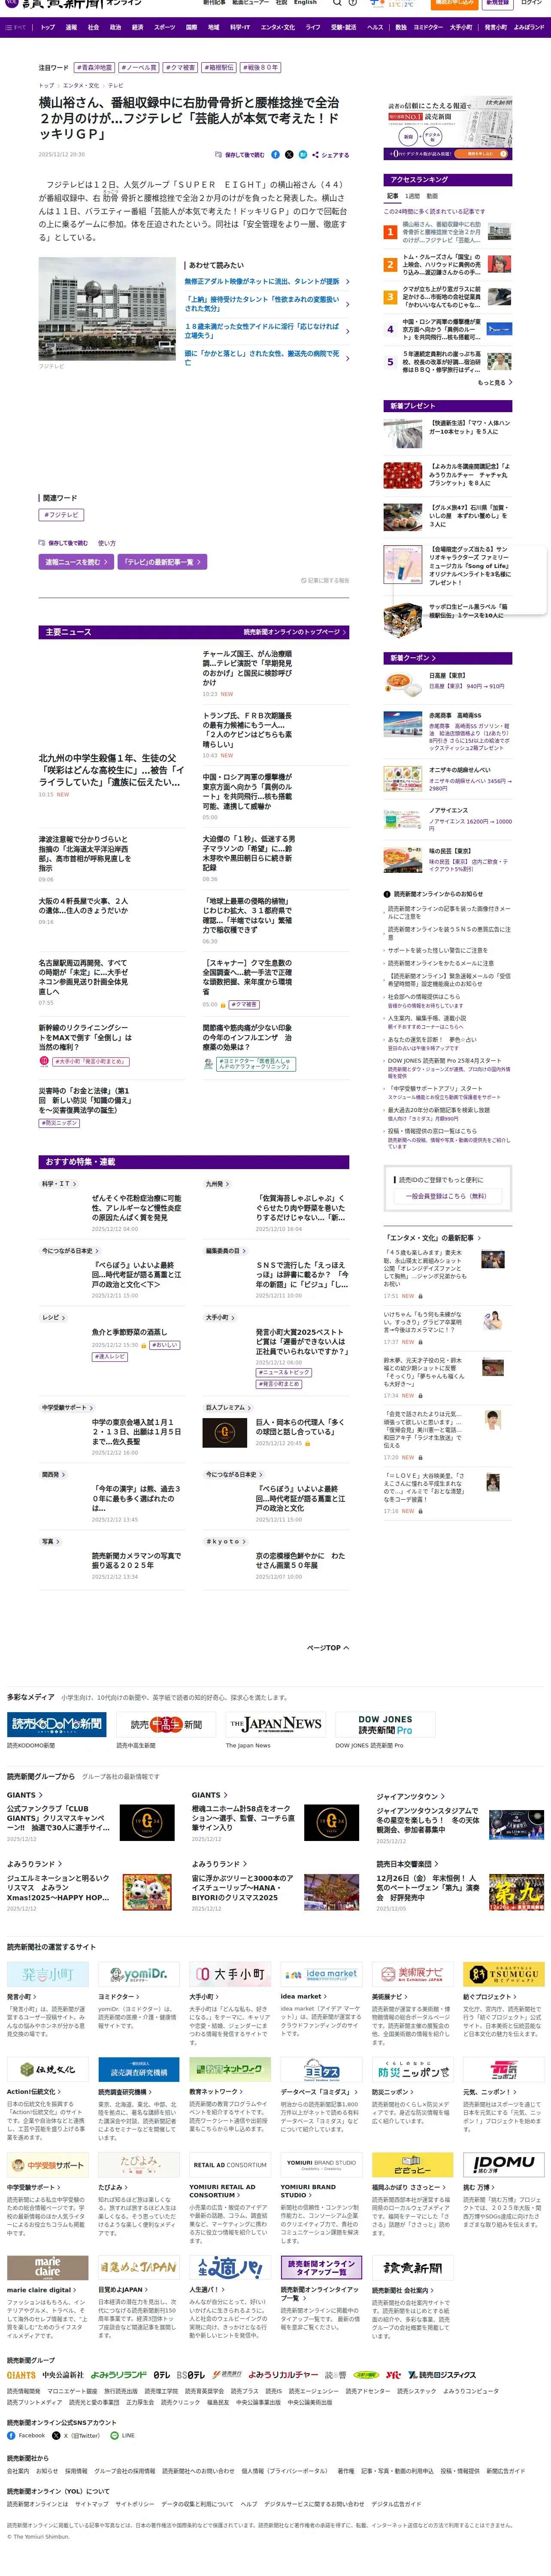Open the 使い方 link
This screenshot has width=551, height=2576.
107,543
